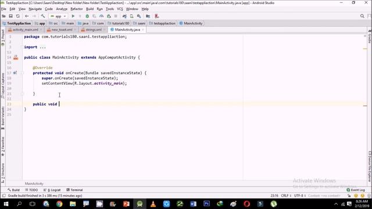Viewport: 372px width, 209px height.
Task: Click the Save All toolbar icon
Action: click(x=10, y=16)
